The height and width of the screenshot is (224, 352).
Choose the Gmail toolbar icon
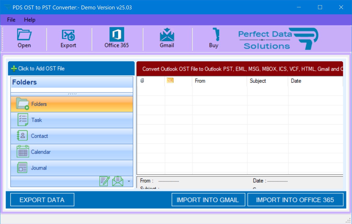click(167, 39)
